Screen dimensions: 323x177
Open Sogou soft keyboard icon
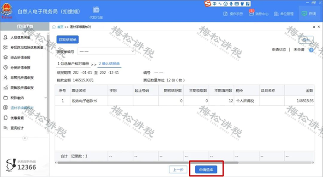(x=237, y=4)
